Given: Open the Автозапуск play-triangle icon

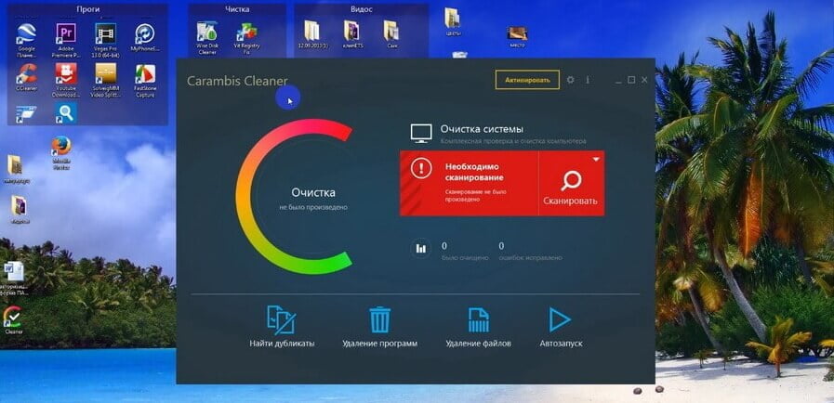Looking at the screenshot, I should pyautogui.click(x=560, y=320).
